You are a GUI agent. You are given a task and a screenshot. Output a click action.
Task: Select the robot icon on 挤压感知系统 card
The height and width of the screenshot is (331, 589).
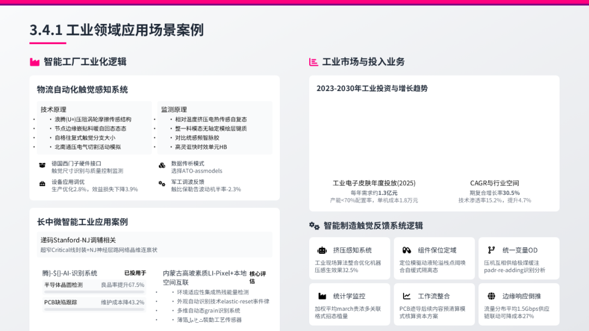(x=321, y=249)
